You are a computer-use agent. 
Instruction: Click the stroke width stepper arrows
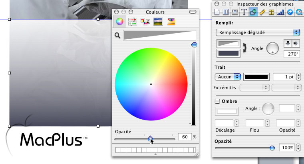point(299,77)
